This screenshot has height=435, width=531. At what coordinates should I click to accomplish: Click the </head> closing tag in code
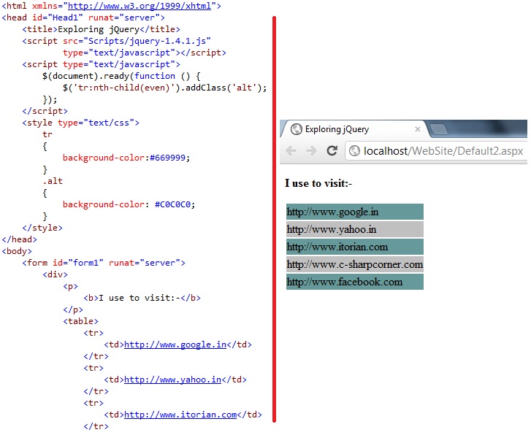click(x=19, y=239)
